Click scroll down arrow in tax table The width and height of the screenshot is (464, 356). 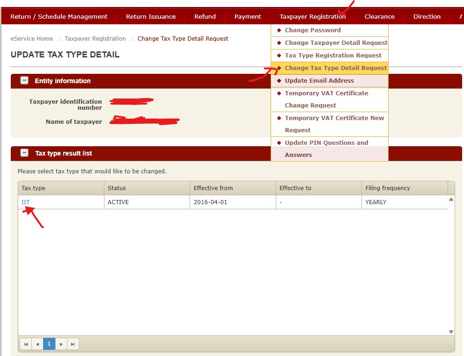tap(451, 332)
